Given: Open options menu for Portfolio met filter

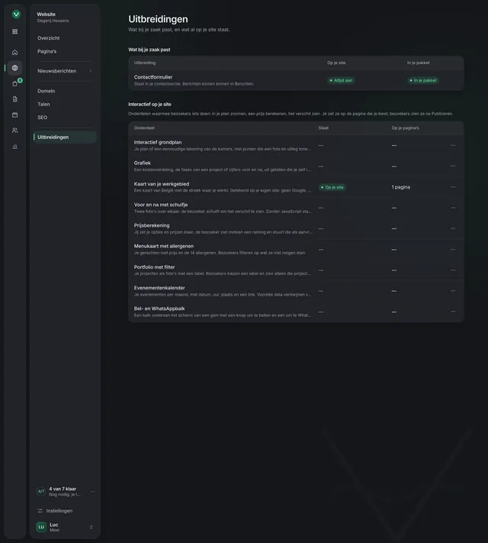Looking at the screenshot, I should point(453,270).
